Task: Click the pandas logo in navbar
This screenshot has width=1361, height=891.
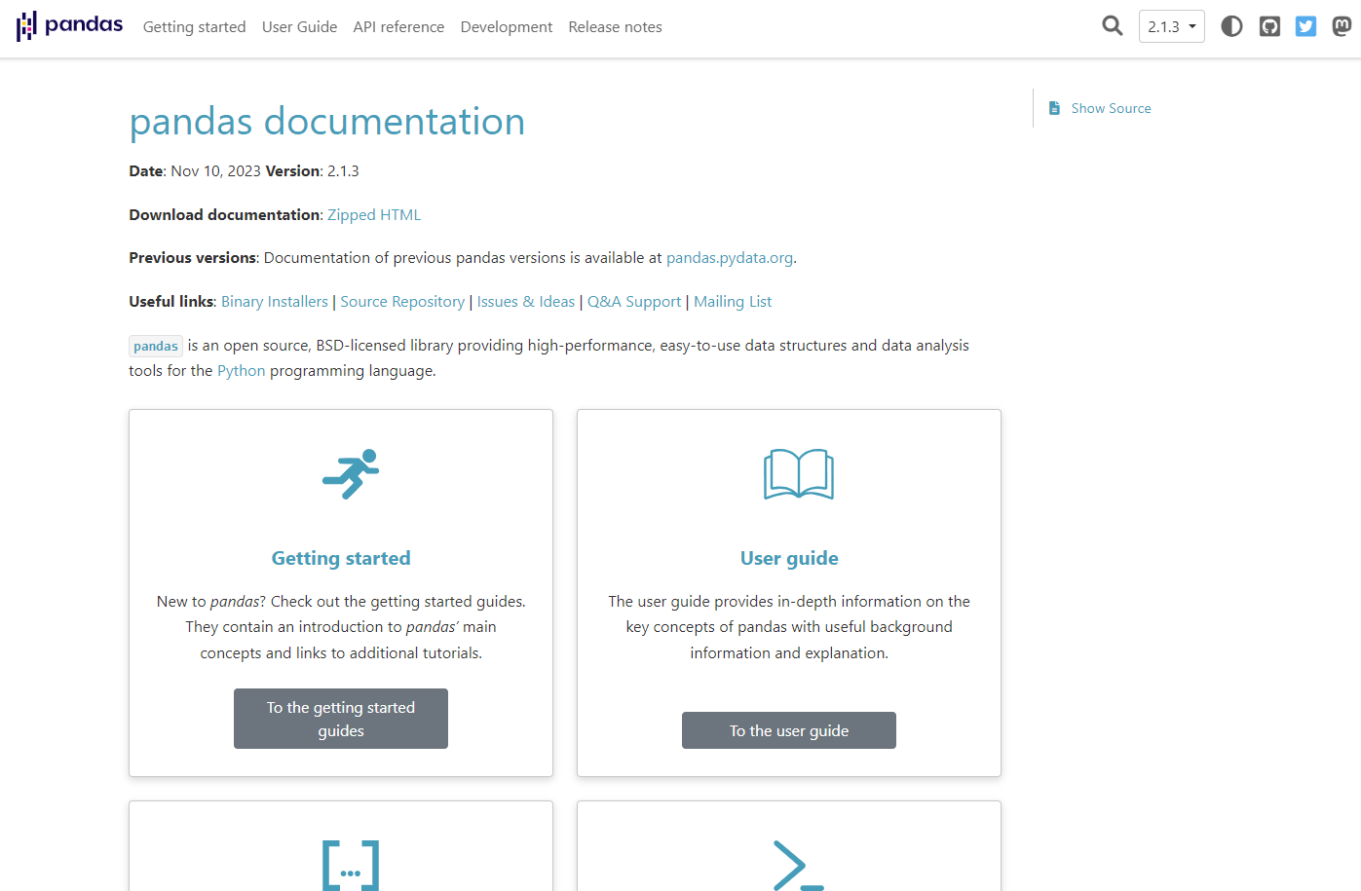Action: 69,26
